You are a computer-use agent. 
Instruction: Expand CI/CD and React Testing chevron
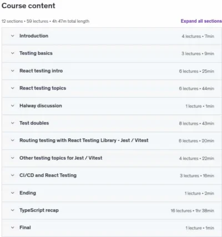pyautogui.click(x=13, y=175)
